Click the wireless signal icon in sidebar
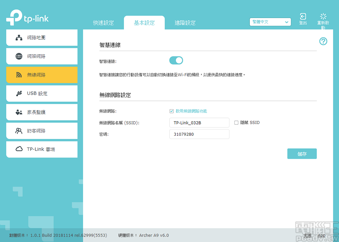339x242 pixels. point(19,75)
